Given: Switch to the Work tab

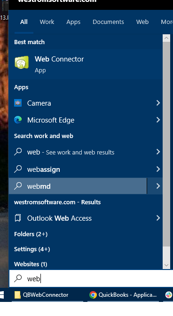Looking at the screenshot, I should point(47,22).
